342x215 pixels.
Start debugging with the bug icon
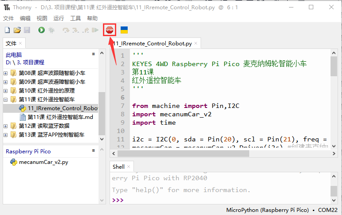click(x=51, y=30)
